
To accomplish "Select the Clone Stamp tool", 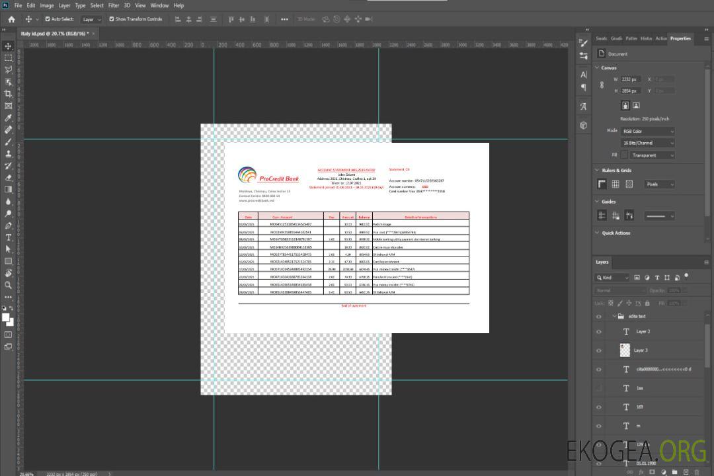I will pyautogui.click(x=8, y=154).
